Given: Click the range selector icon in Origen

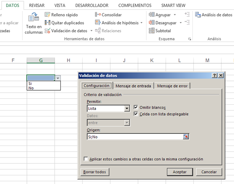Looking at the screenshot, I should point(186,137).
